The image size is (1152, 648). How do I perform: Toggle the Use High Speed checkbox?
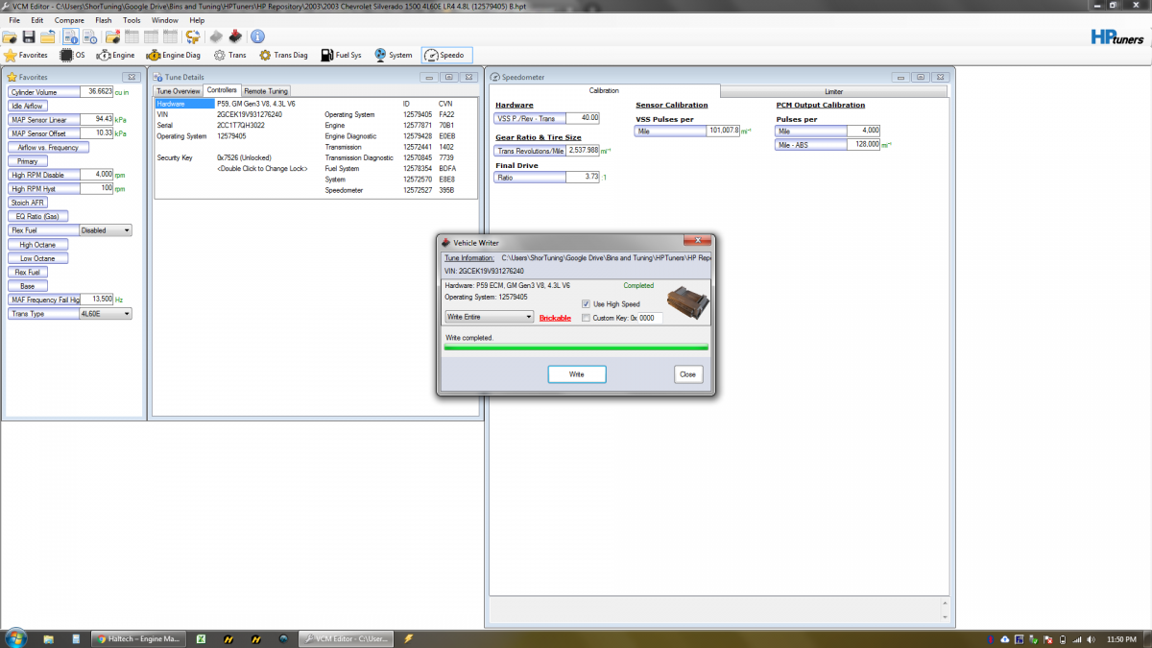[586, 304]
